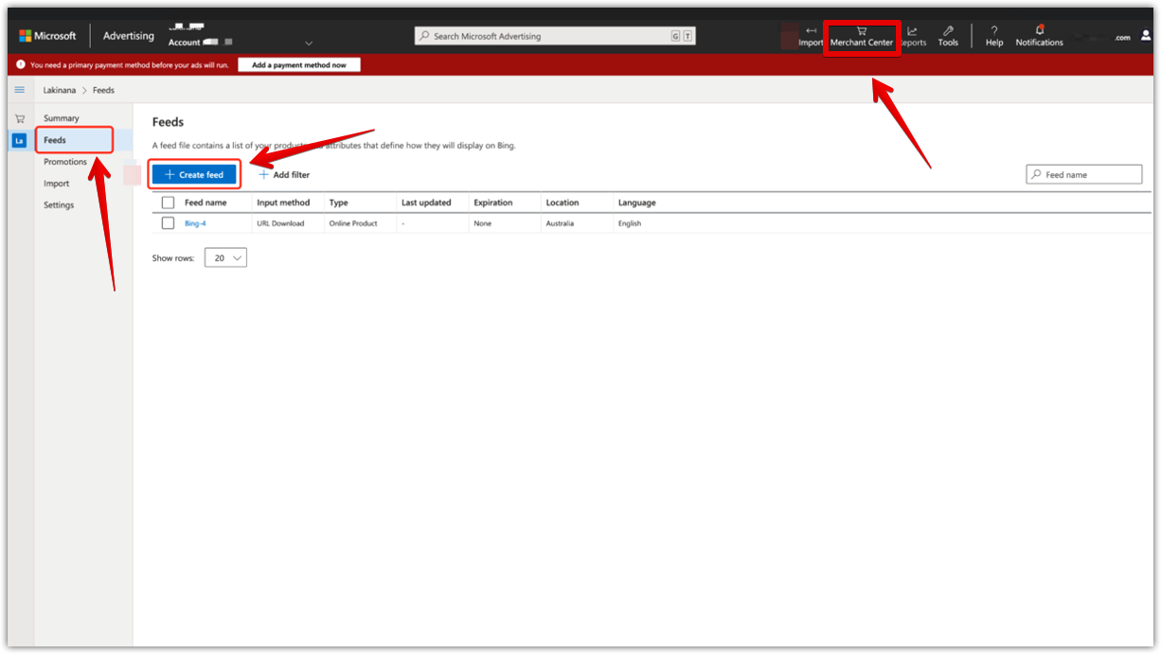Click the payment warning alert icon
Screen dimensions: 1161x654
point(21,65)
